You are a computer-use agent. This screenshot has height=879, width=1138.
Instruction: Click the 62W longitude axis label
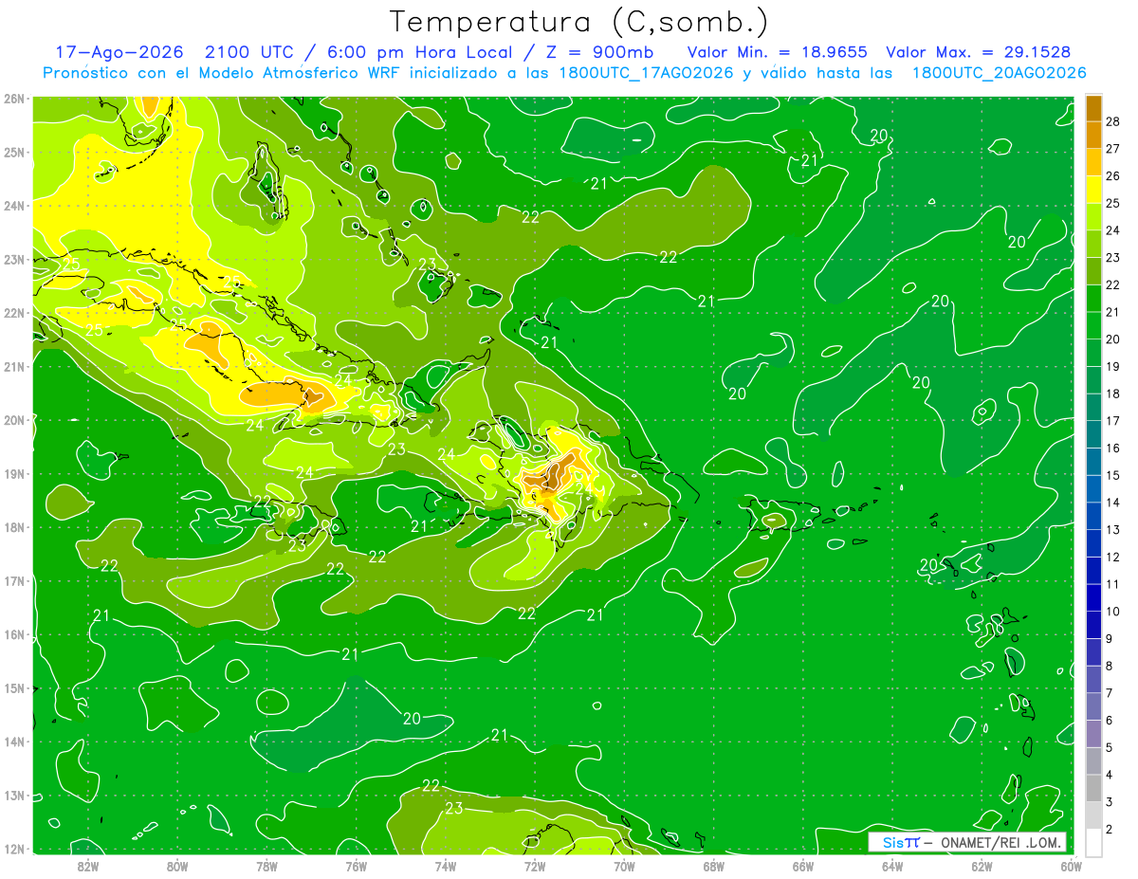click(x=982, y=866)
